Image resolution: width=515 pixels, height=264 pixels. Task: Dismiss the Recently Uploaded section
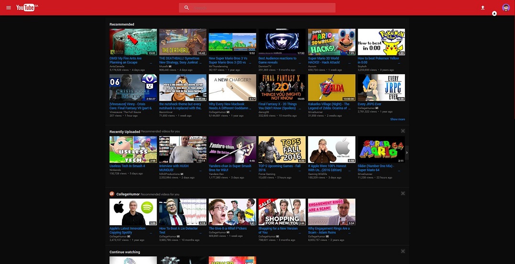(x=403, y=131)
